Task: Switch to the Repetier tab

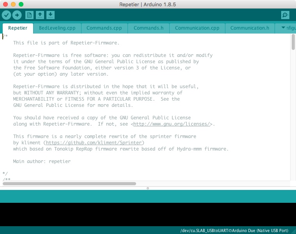Action: click(x=18, y=28)
